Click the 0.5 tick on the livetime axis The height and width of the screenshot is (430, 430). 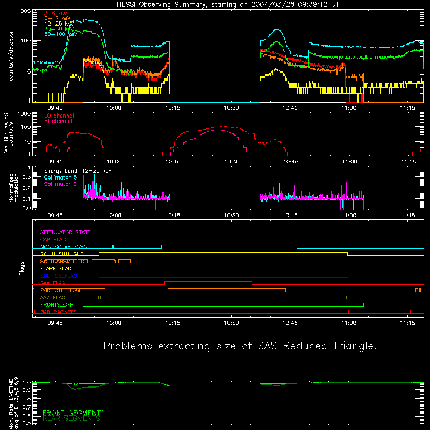[x=26, y=423]
